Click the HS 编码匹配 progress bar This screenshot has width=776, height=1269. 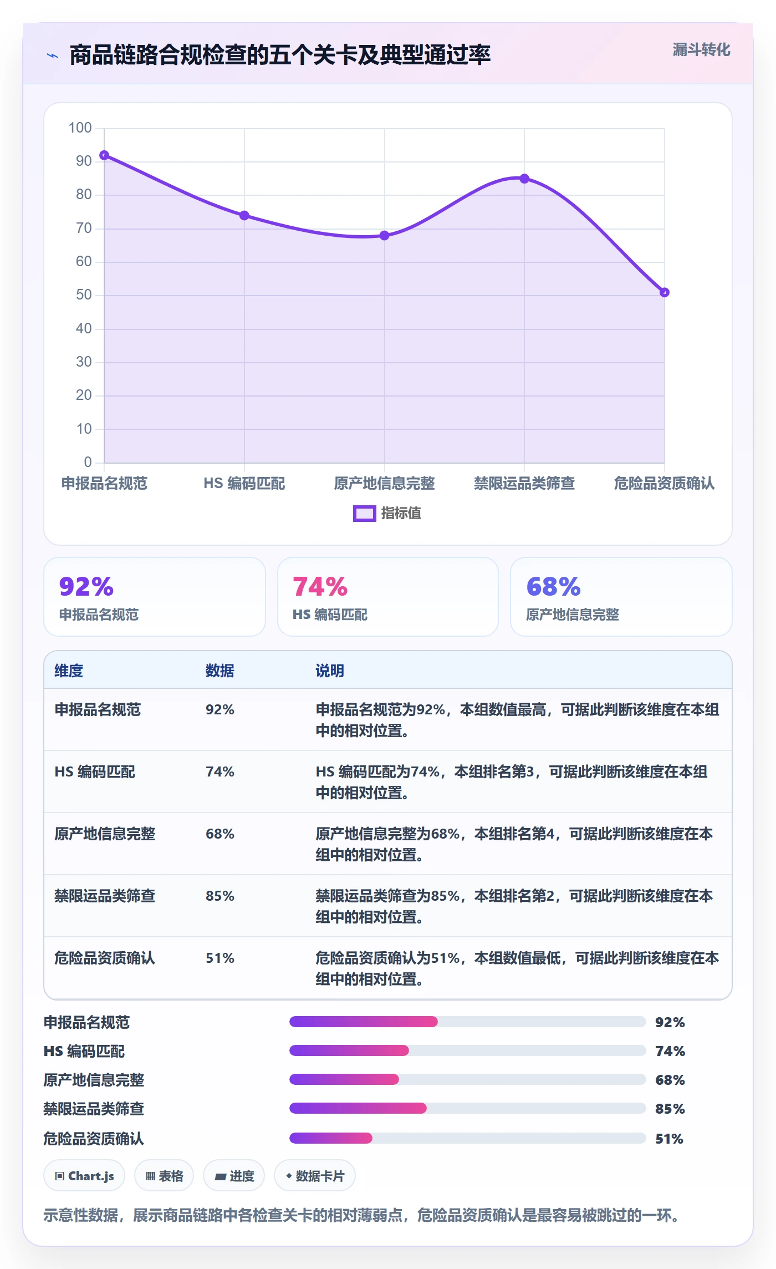click(467, 1050)
